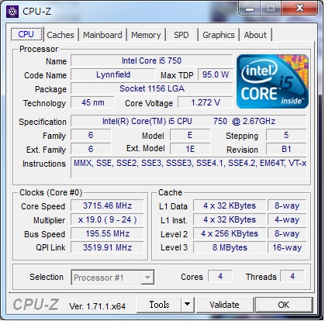This screenshot has height=321, width=325.
Task: Click the Tools button
Action: [159, 305]
